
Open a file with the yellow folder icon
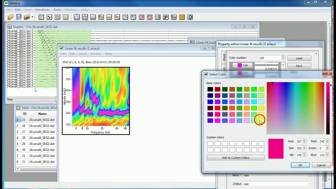pos(10,17)
